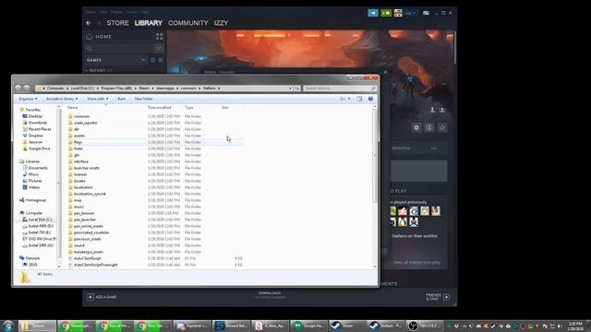The width and height of the screenshot is (591, 332).
Task: Open Steam account name dropdown
Action: pos(410,13)
